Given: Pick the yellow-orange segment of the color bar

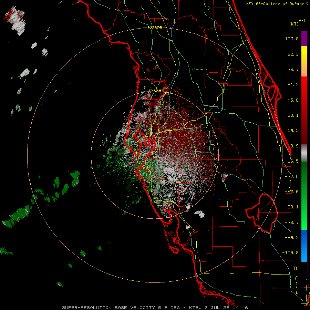Looking at the screenshot, I should [x=304, y=61].
